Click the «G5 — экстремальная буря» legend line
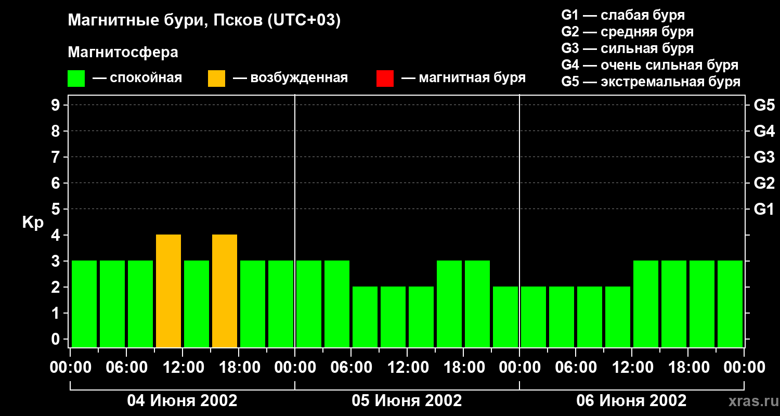 pyautogui.click(x=651, y=82)
